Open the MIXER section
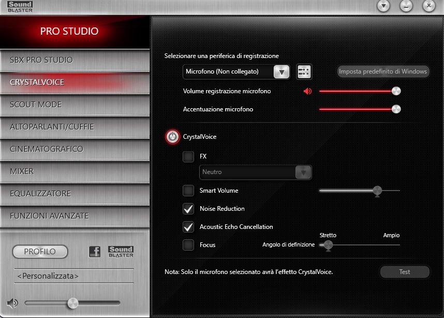This screenshot has width=444, height=318. 75,171
